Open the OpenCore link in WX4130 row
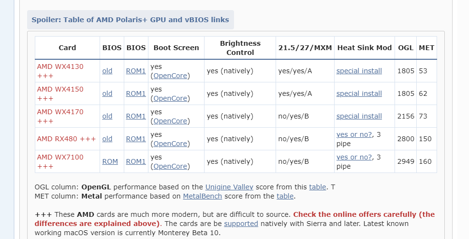469x239 pixels. tap(171, 76)
